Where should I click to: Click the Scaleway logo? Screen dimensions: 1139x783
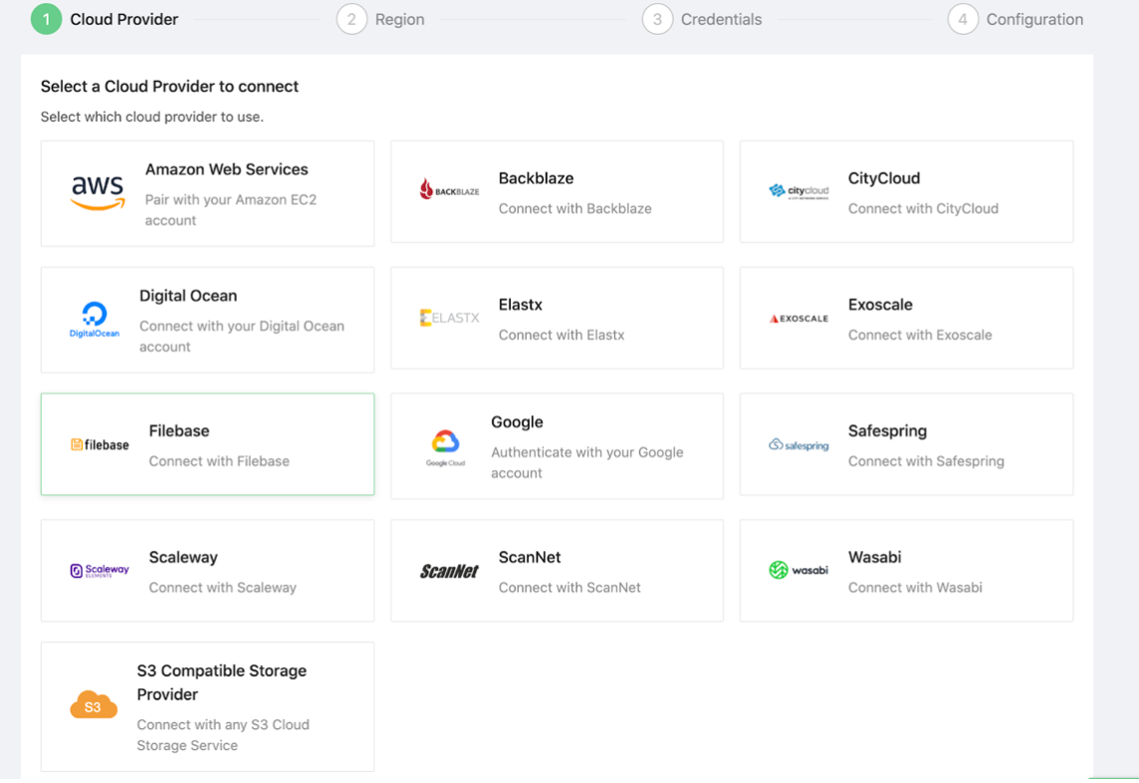click(x=100, y=571)
